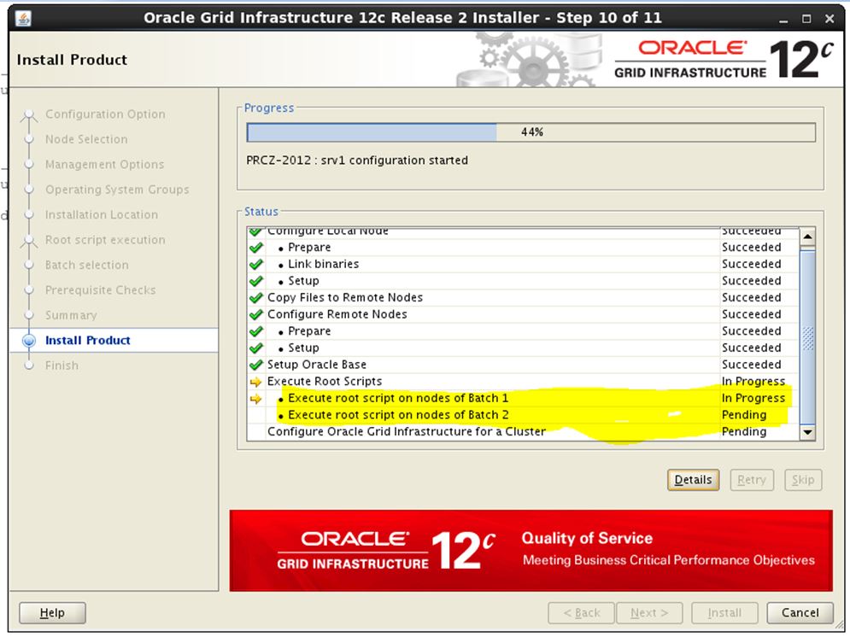The image size is (850, 643).
Task: Click the Oracle Quality of Service banner
Action: (531, 551)
